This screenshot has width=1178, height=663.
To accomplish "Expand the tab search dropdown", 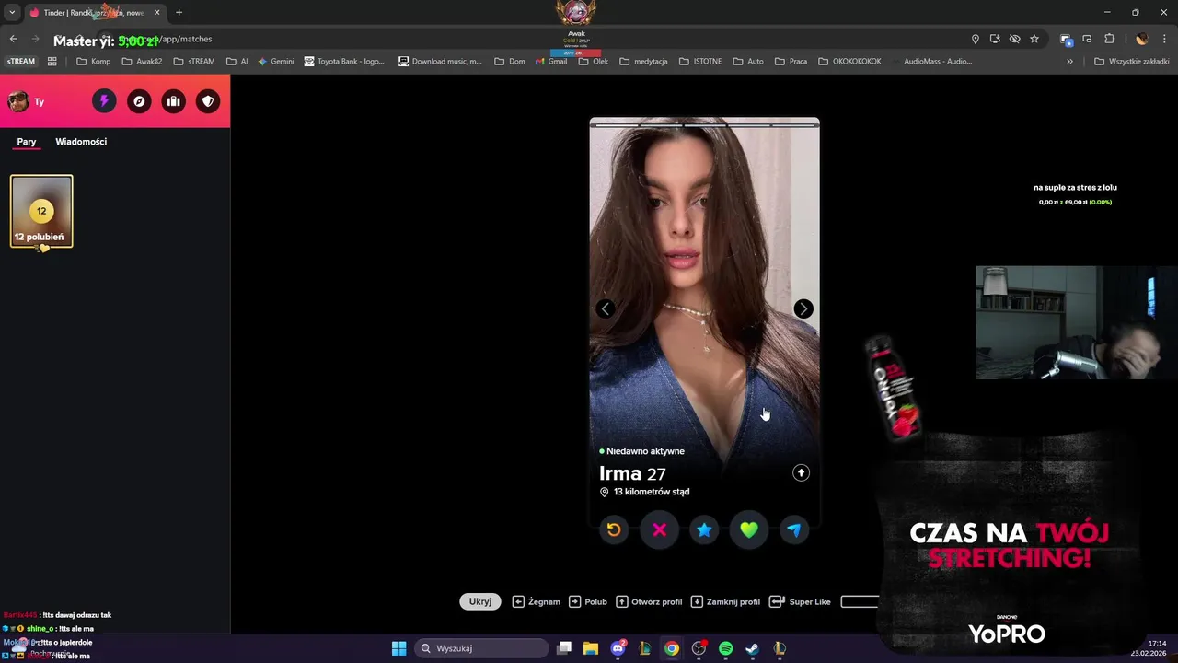I will tap(12, 13).
